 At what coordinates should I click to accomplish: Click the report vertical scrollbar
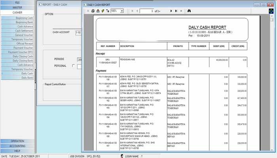(272, 83)
